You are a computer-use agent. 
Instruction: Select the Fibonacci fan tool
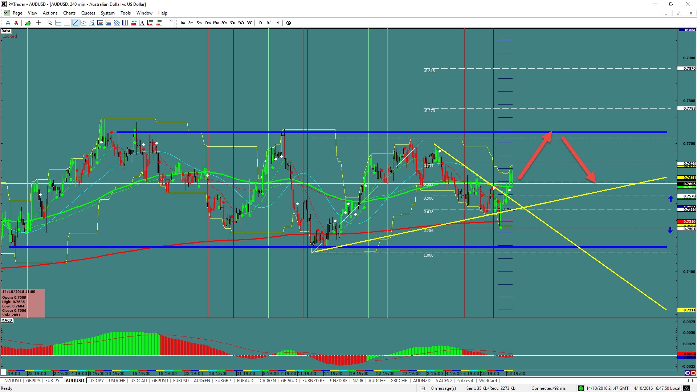pyautogui.click(x=117, y=23)
